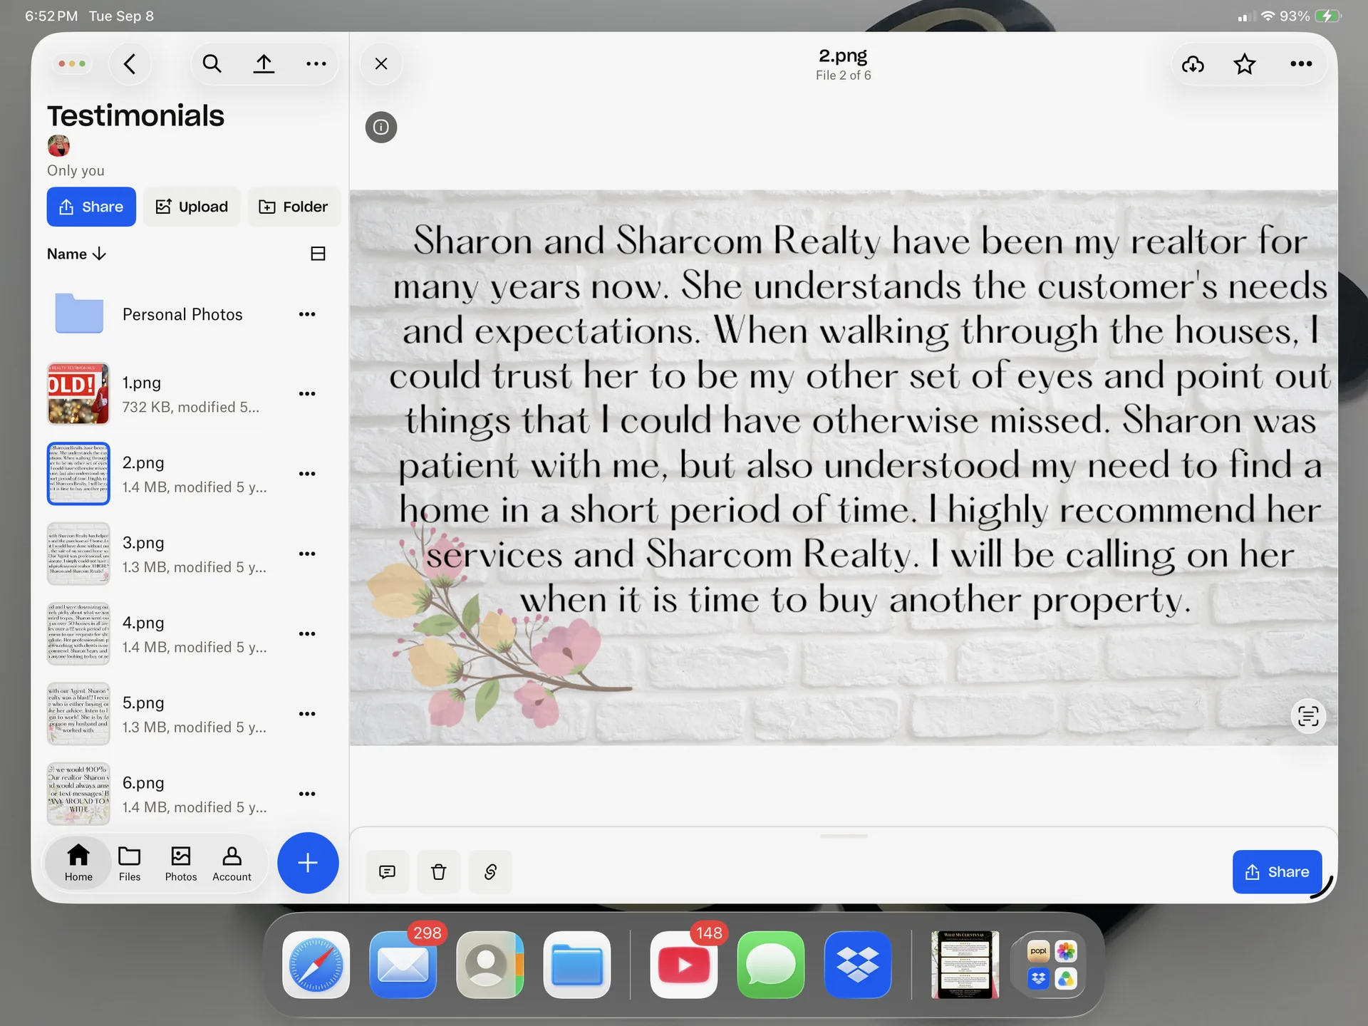
Task: Open YouTube from the dock
Action: pos(684,965)
